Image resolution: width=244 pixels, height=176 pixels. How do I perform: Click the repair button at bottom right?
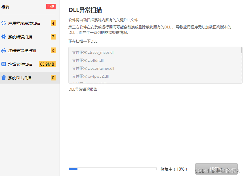(216, 169)
